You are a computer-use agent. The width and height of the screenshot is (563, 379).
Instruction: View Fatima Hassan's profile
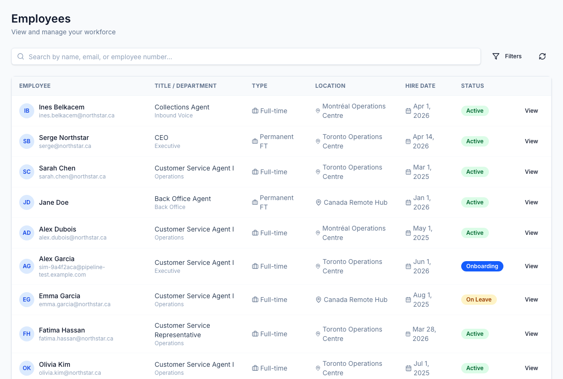pyautogui.click(x=531, y=334)
